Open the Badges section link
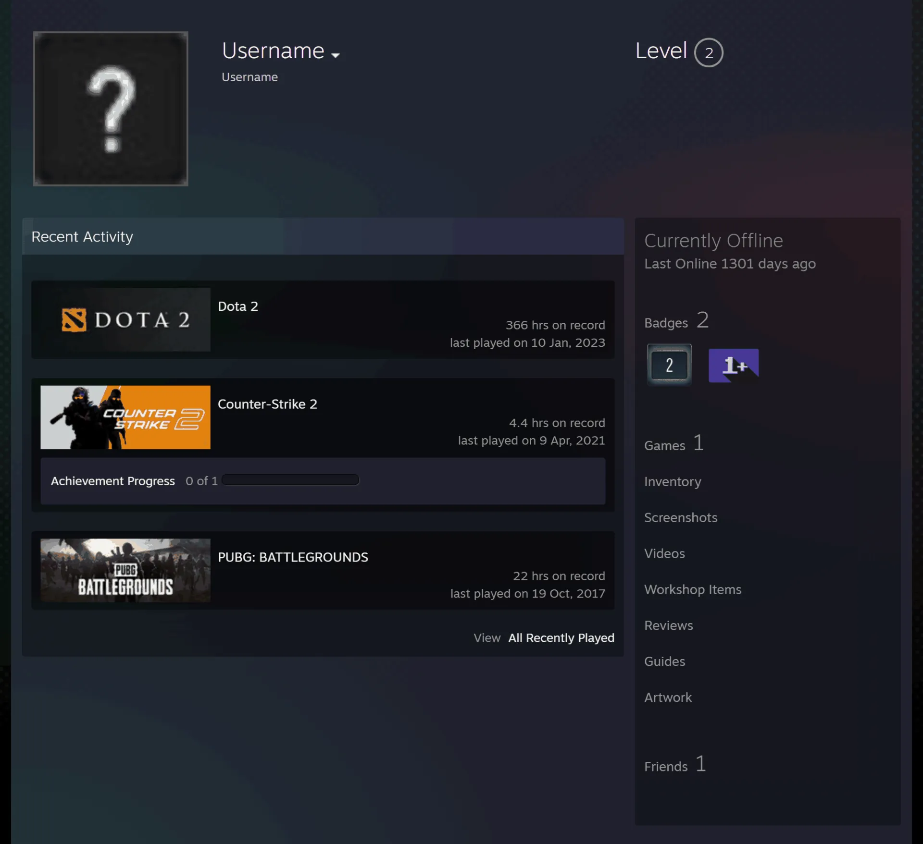 (676, 320)
